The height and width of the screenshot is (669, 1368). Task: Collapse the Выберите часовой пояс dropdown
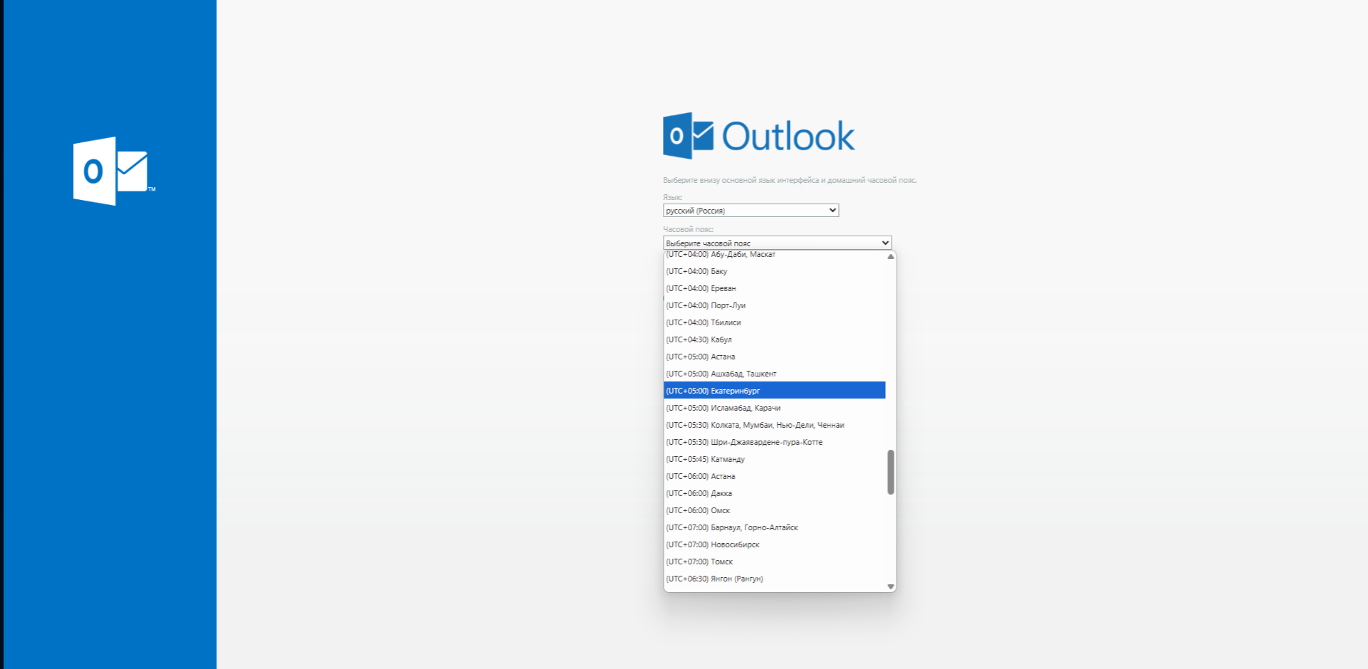pyautogui.click(x=777, y=243)
